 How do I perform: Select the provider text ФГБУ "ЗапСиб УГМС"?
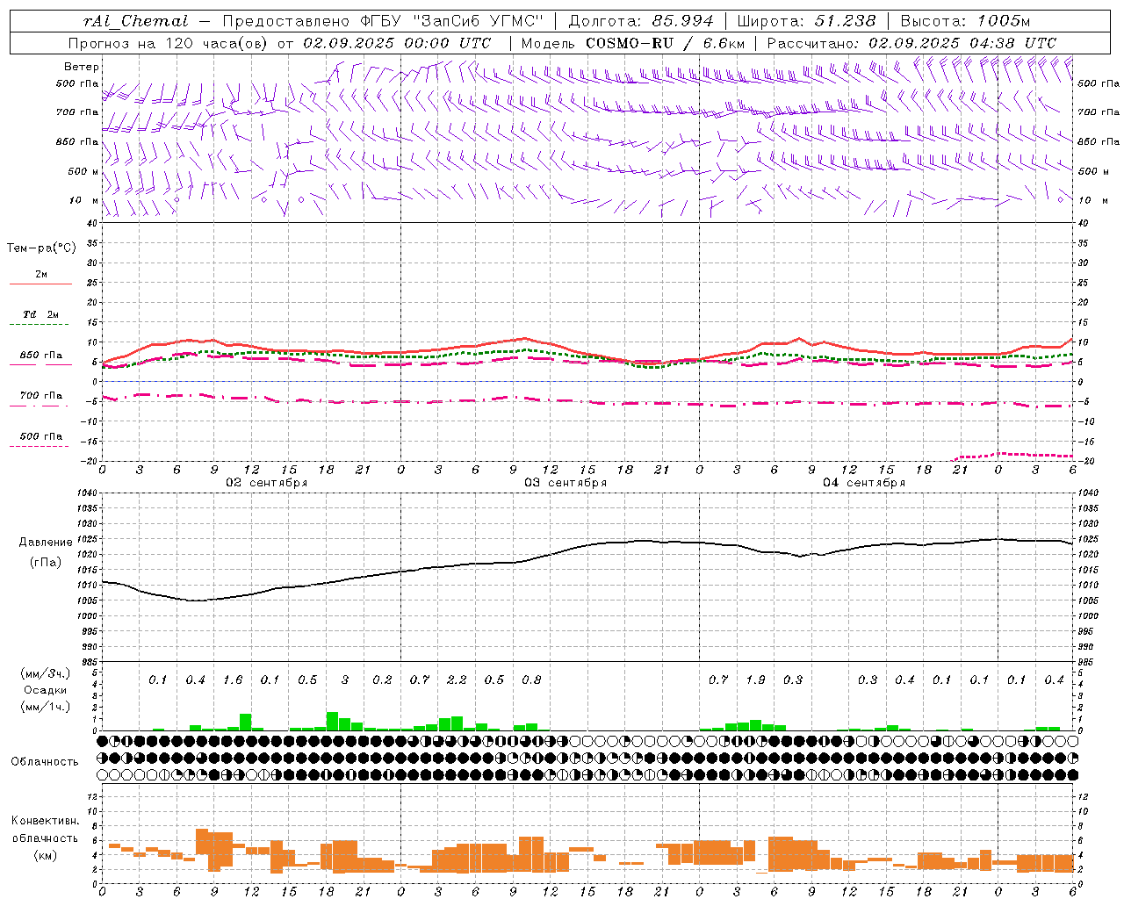pyautogui.click(x=453, y=21)
